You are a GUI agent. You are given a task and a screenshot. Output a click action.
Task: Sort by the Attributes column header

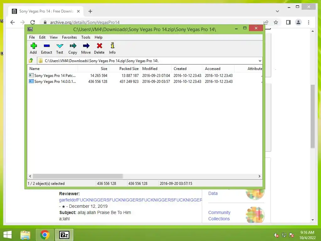[x=248, y=69]
